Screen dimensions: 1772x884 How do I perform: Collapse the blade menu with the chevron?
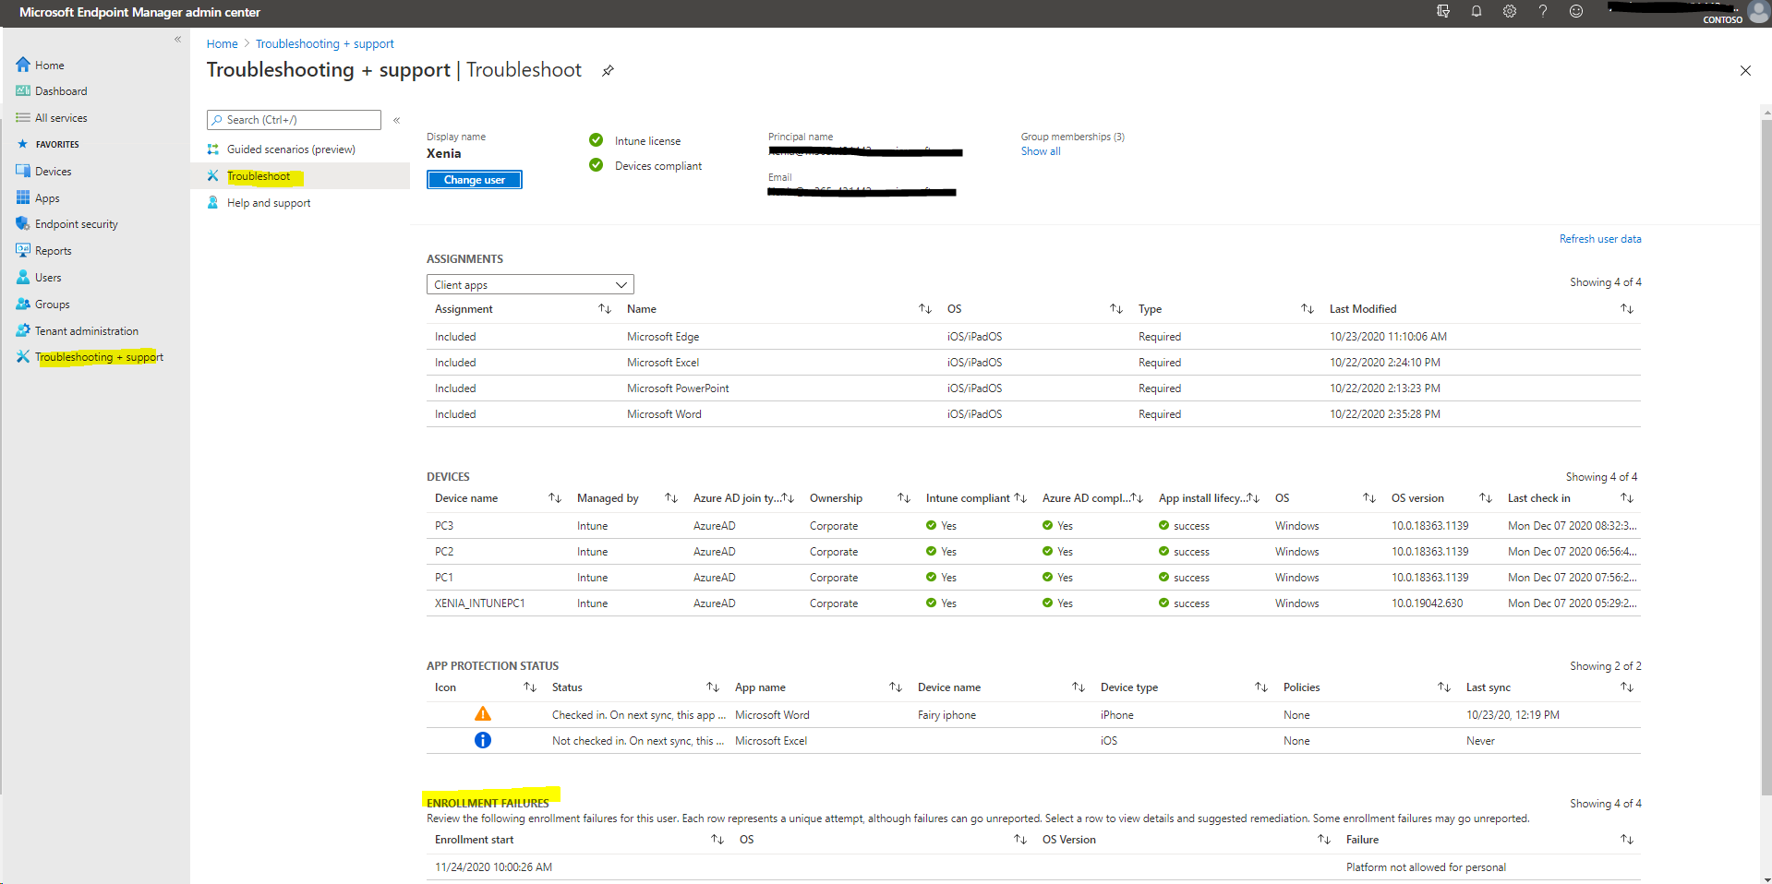[396, 120]
